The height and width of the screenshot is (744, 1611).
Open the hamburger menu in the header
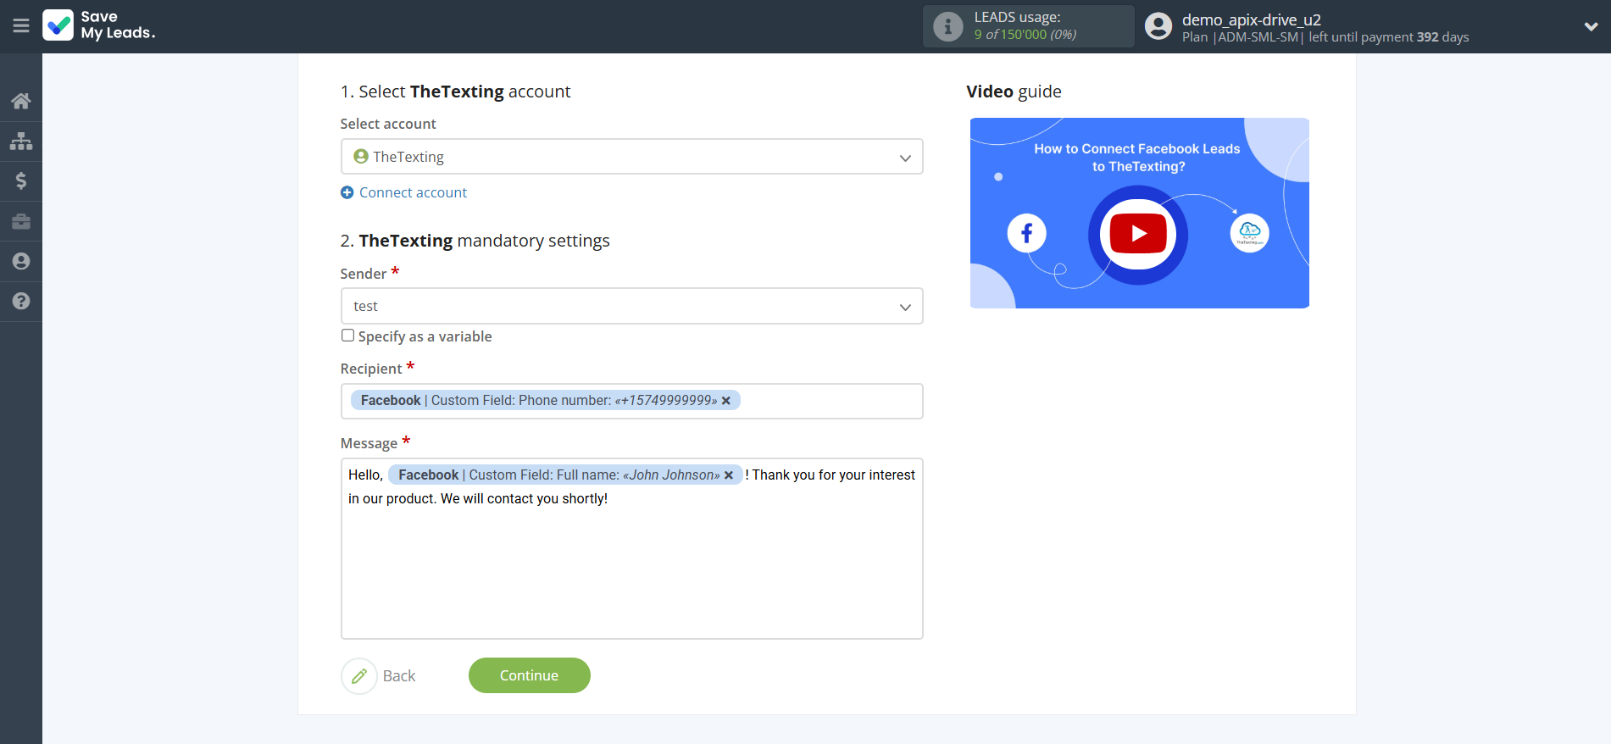[21, 26]
